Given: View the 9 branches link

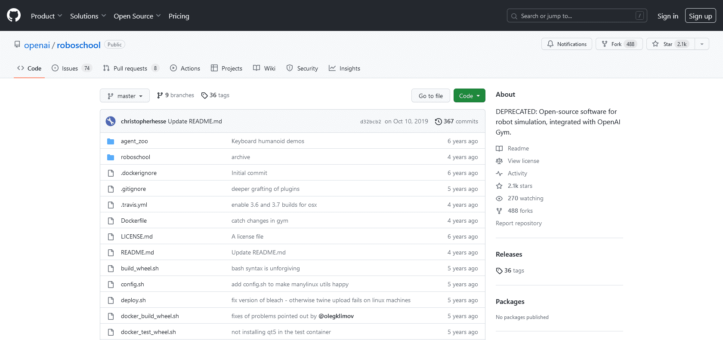Looking at the screenshot, I should click(x=176, y=95).
